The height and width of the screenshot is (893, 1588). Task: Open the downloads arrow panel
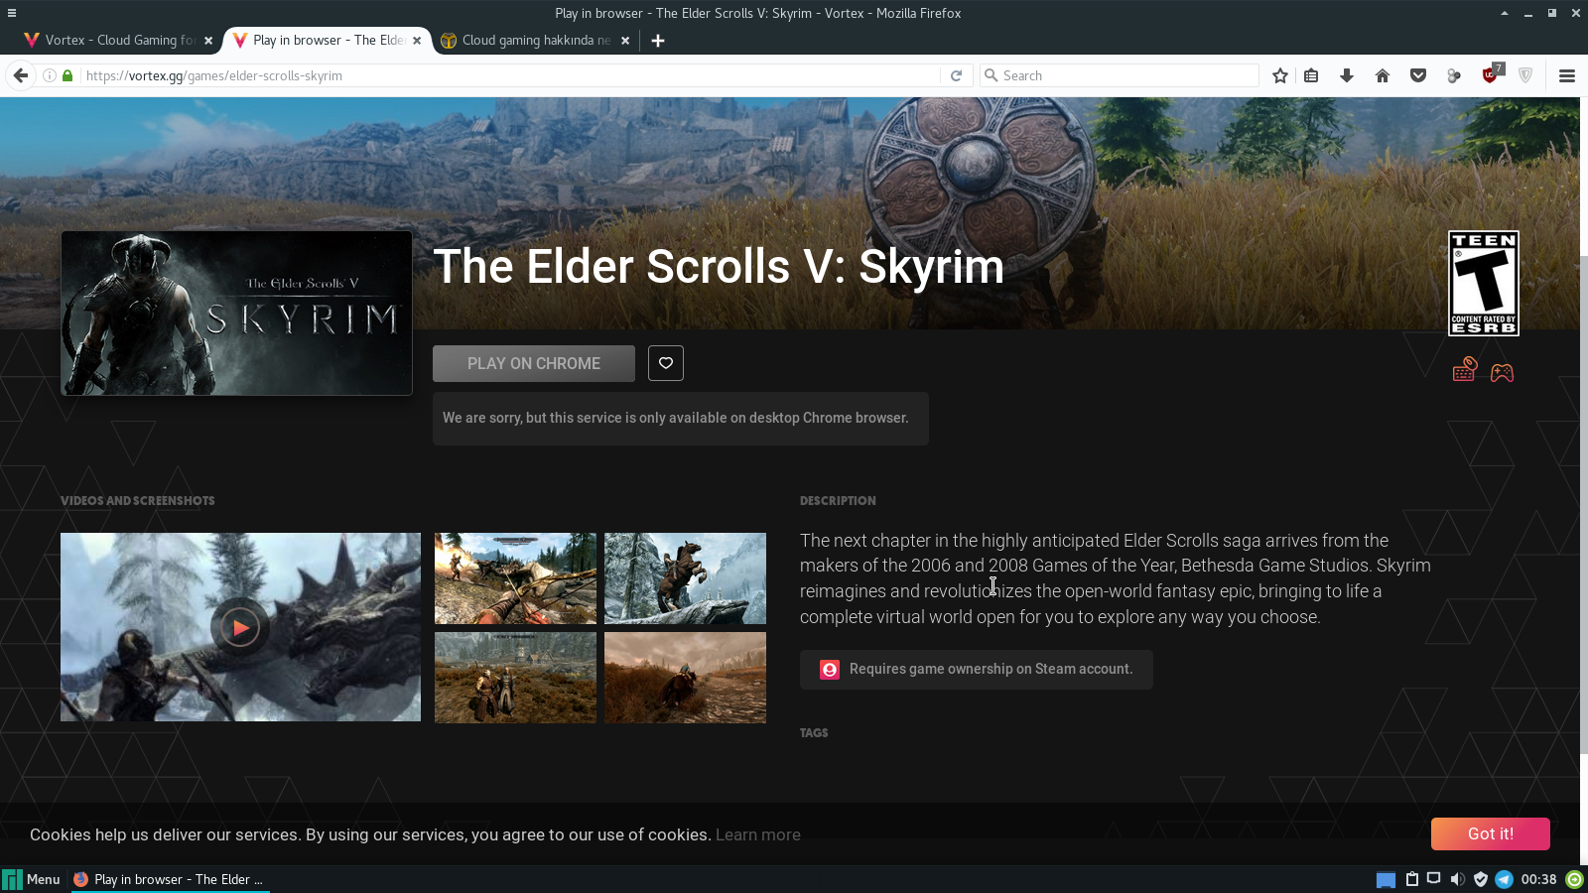(1347, 75)
